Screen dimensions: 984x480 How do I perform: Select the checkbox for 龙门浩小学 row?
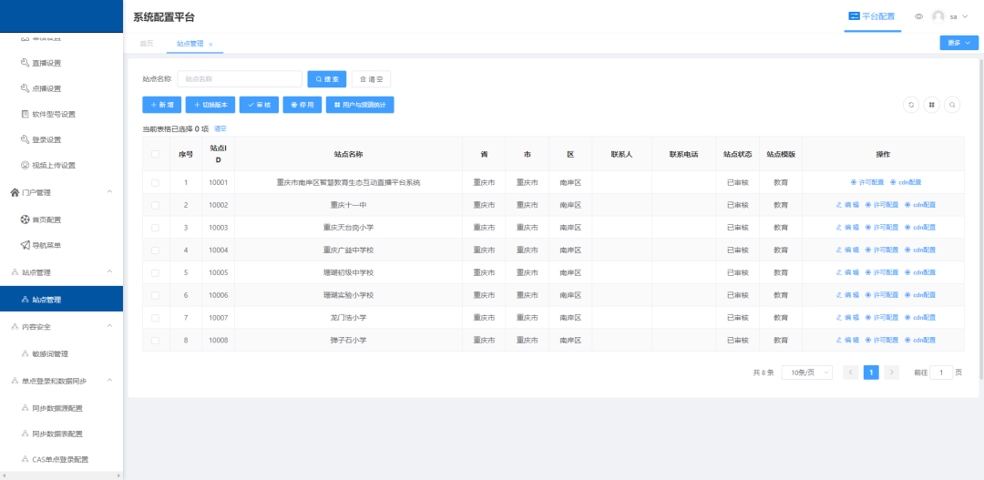(x=155, y=318)
